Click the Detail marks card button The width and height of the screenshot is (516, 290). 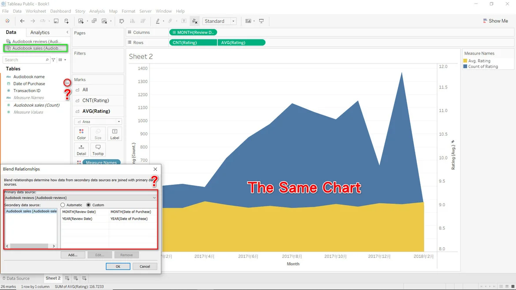click(81, 149)
